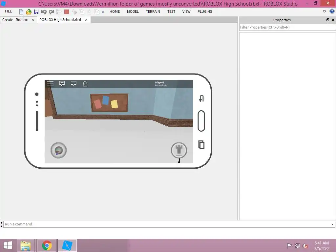Click the emulator recent apps button
This screenshot has height=252, width=336.
[x=201, y=145]
